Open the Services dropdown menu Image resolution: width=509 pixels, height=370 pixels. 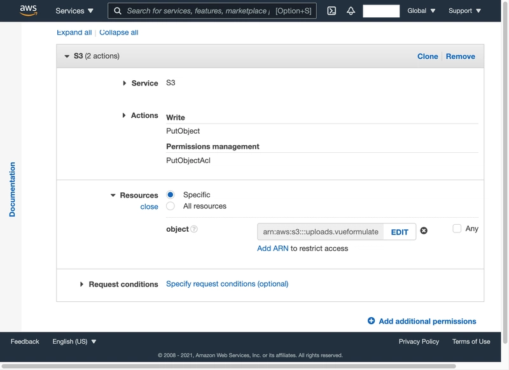pyautogui.click(x=74, y=11)
